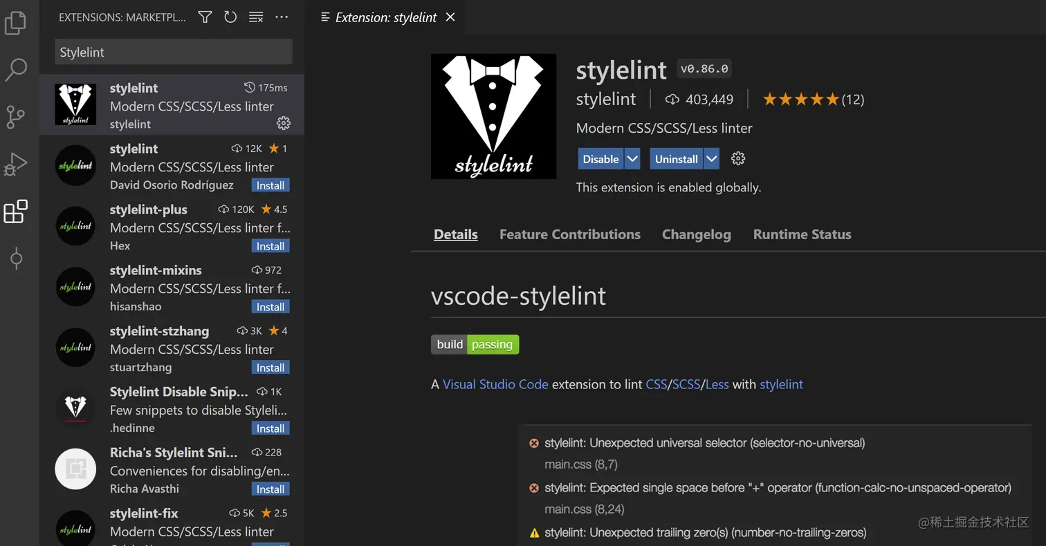Expand the Uninstall button dropdown arrow
The width and height of the screenshot is (1046, 546).
click(712, 158)
